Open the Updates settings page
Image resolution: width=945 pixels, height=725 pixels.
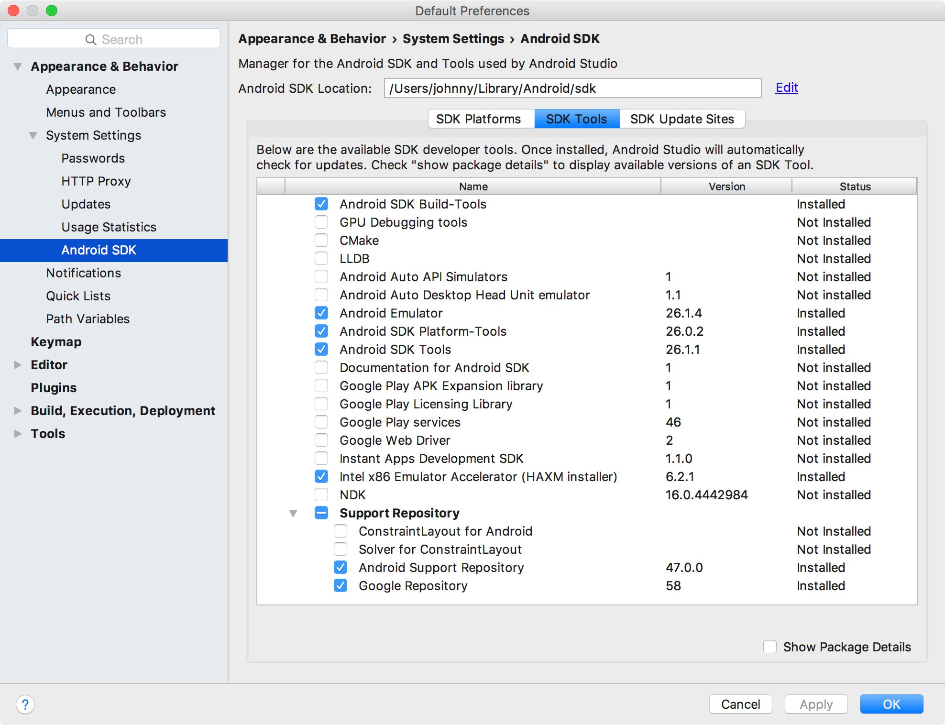pos(86,204)
